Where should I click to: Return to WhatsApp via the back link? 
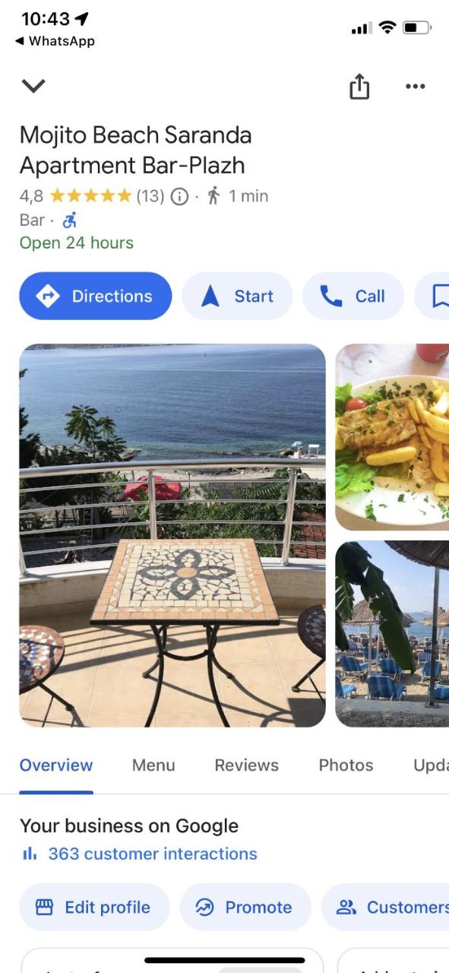(x=55, y=41)
